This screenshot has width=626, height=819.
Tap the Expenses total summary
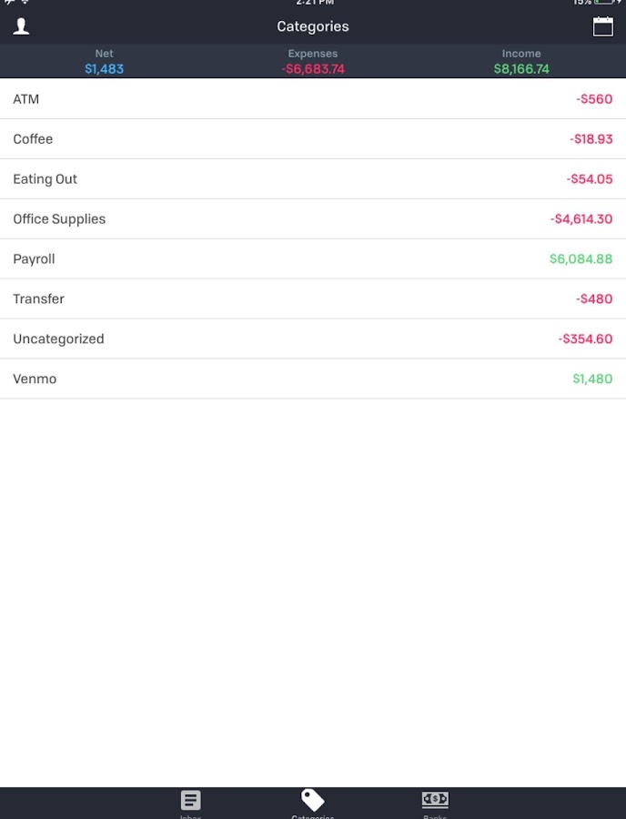[x=313, y=62]
